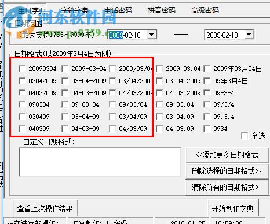270x224 pixels.
Task: Enable the 03042009 format checkbox
Action: coord(22,81)
